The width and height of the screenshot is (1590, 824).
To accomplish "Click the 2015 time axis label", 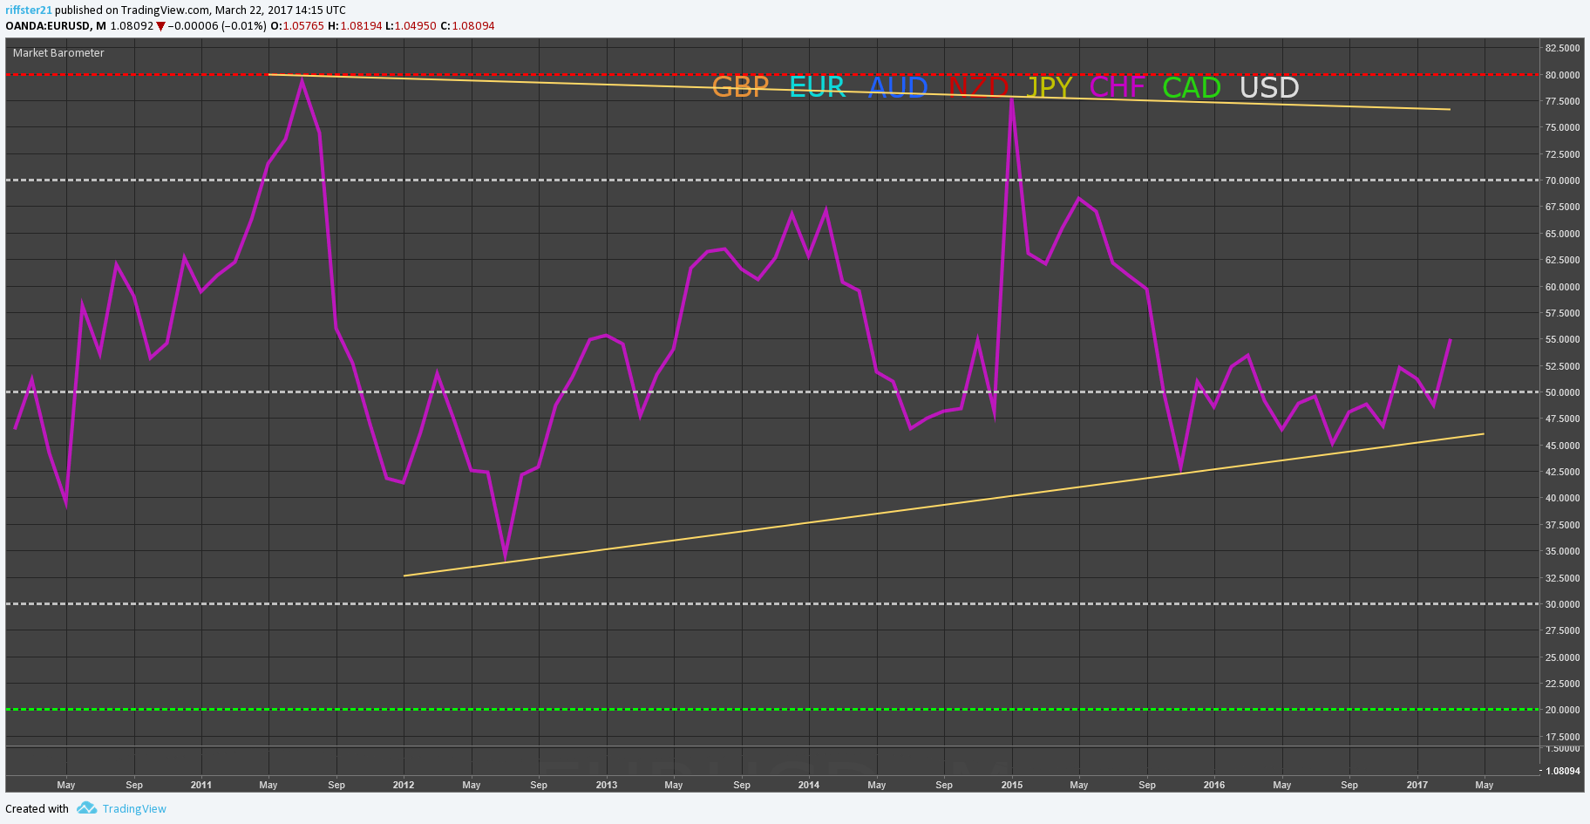I will coord(1012,785).
